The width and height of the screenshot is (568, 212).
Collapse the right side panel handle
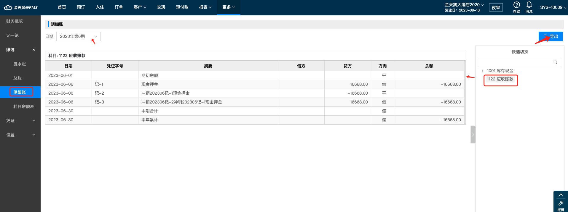click(473, 135)
